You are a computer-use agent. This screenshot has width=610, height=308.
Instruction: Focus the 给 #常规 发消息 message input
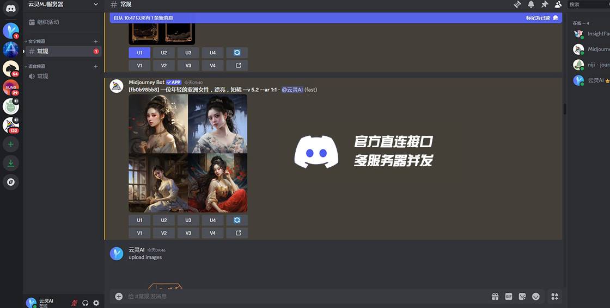click(307, 297)
